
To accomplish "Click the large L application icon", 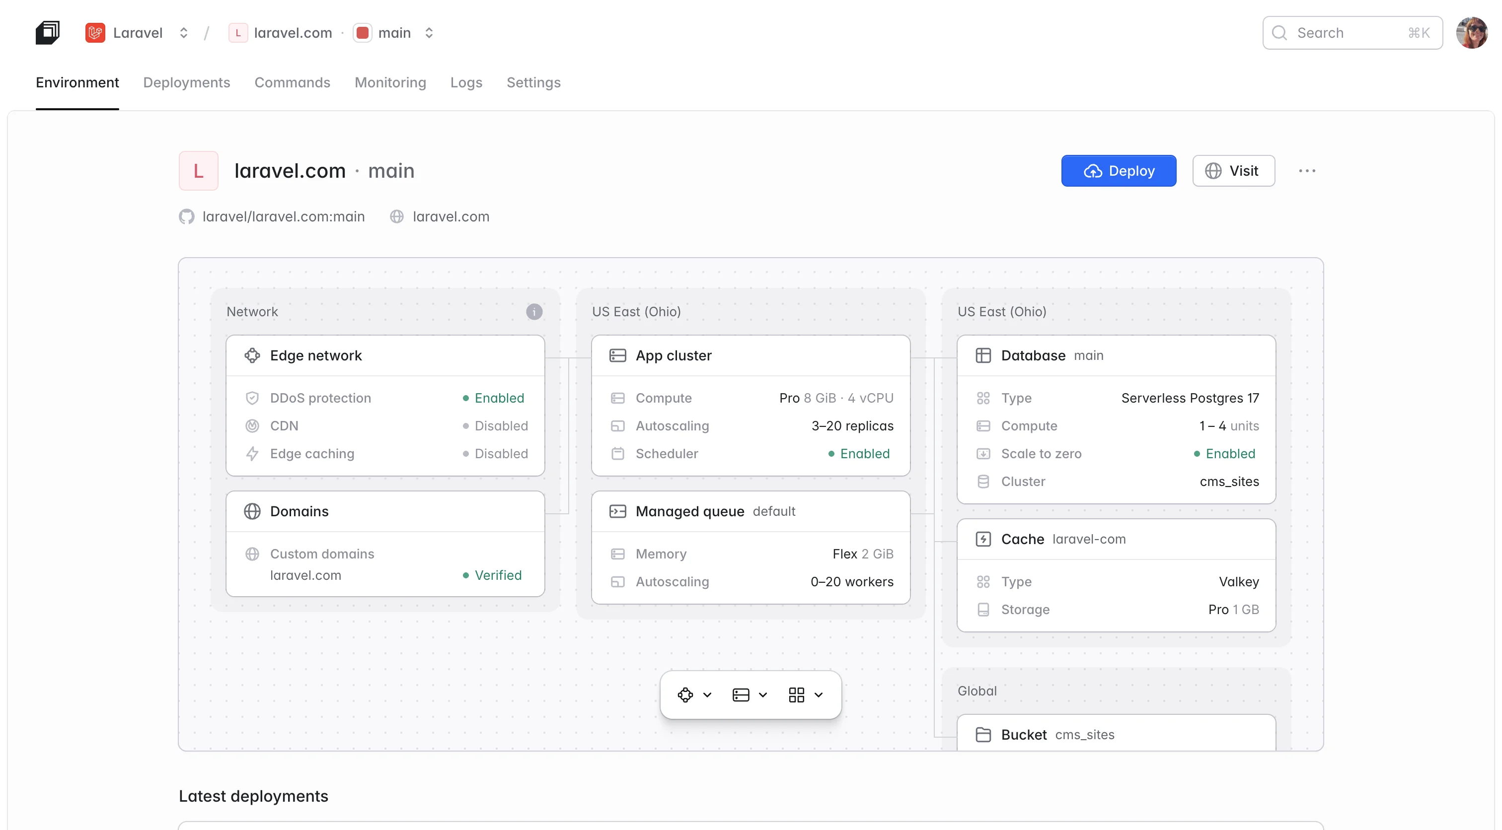I will pyautogui.click(x=198, y=171).
